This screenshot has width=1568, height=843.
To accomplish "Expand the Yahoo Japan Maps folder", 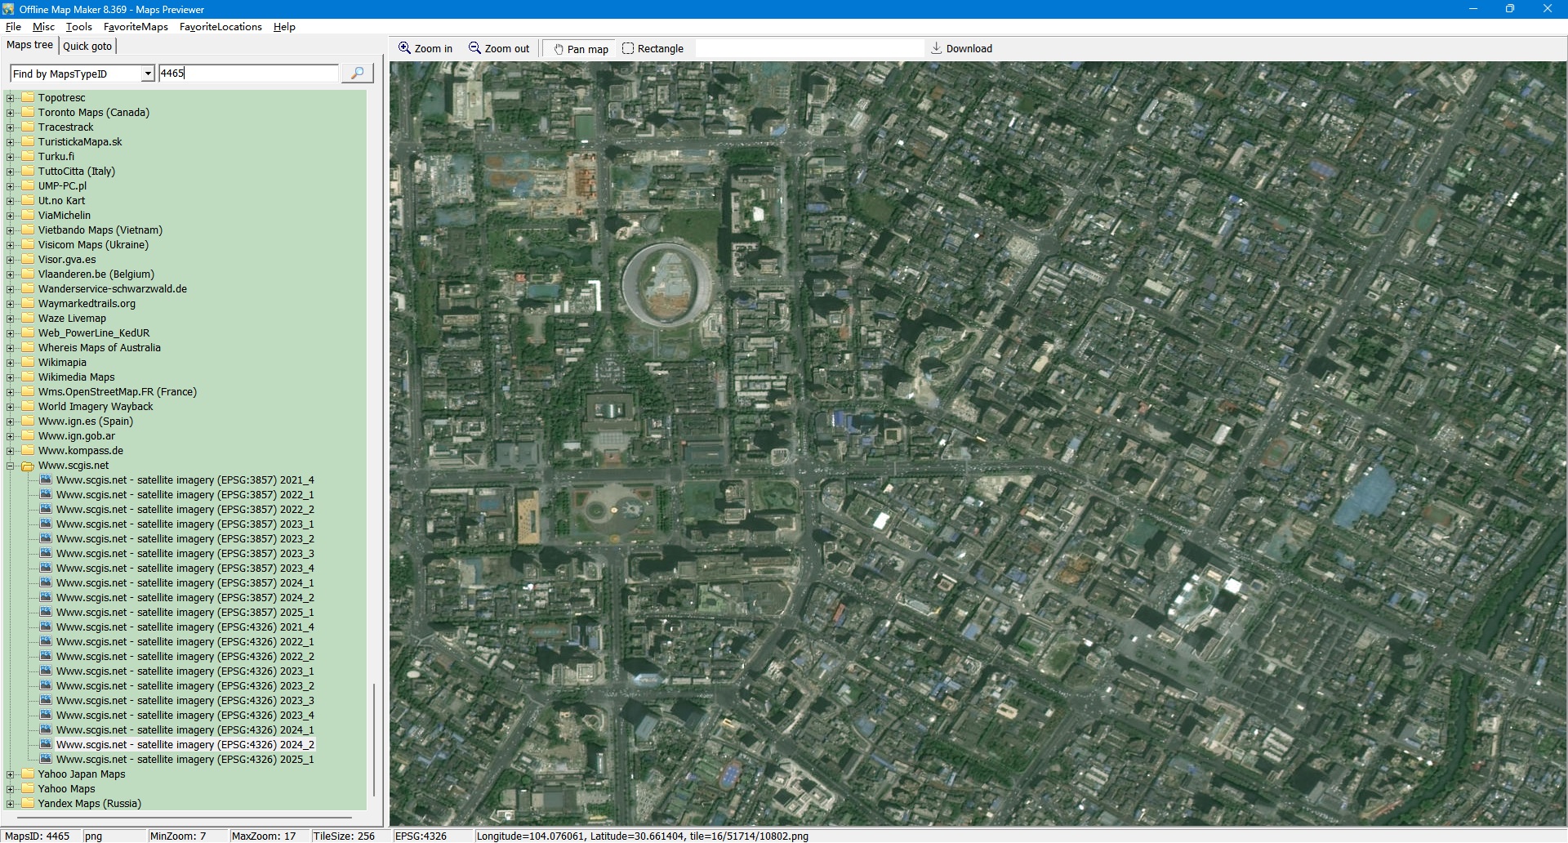I will tap(11, 774).
